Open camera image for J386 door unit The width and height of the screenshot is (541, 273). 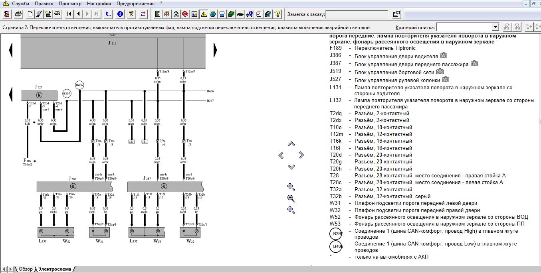tap(443, 56)
